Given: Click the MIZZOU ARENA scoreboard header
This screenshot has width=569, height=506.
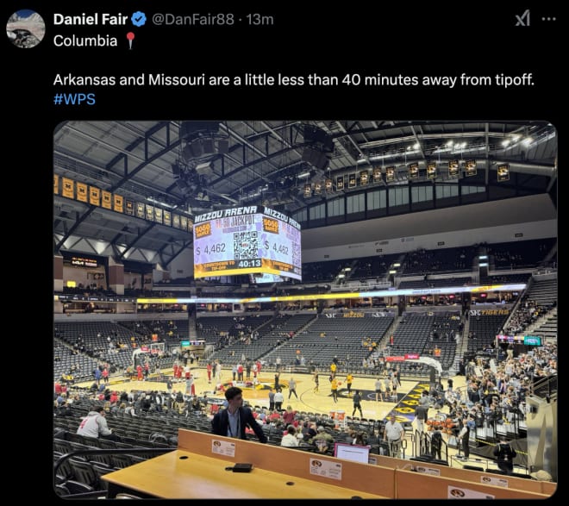Looking at the screenshot, I should [x=225, y=214].
